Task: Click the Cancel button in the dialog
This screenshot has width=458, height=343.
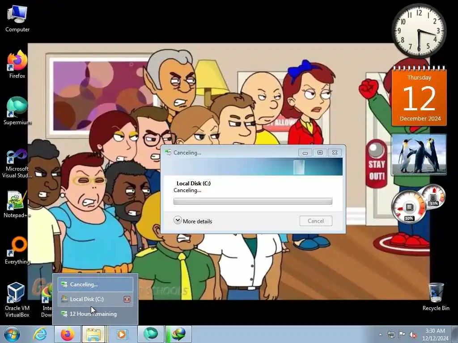Action: pyautogui.click(x=316, y=221)
